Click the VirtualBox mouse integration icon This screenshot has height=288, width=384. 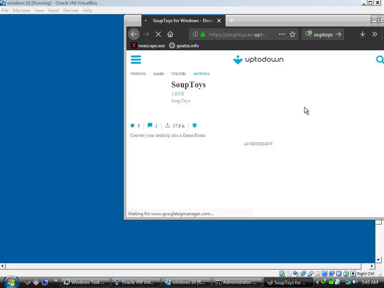[x=346, y=273]
